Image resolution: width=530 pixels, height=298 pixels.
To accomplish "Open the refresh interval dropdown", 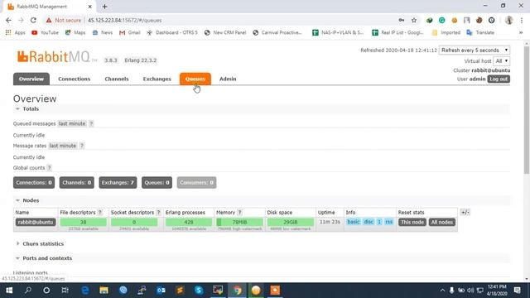I will click(x=475, y=50).
